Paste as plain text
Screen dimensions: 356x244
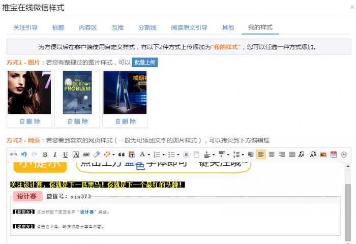click(x=132, y=155)
